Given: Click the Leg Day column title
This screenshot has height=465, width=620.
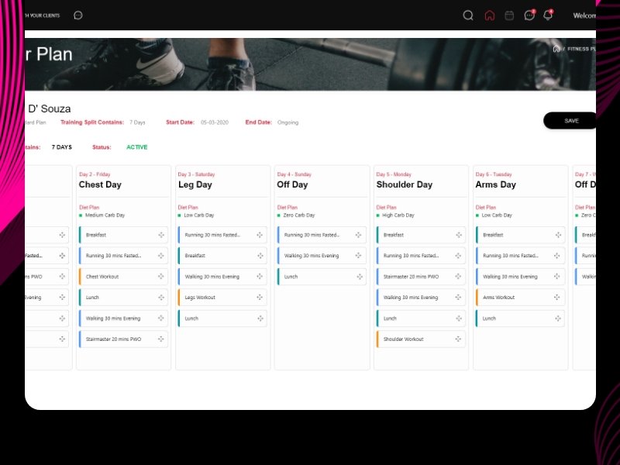Looking at the screenshot, I should (x=195, y=185).
